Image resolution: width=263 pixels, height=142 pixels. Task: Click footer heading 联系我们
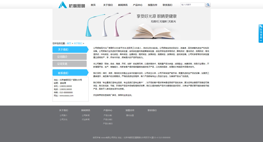152,110
